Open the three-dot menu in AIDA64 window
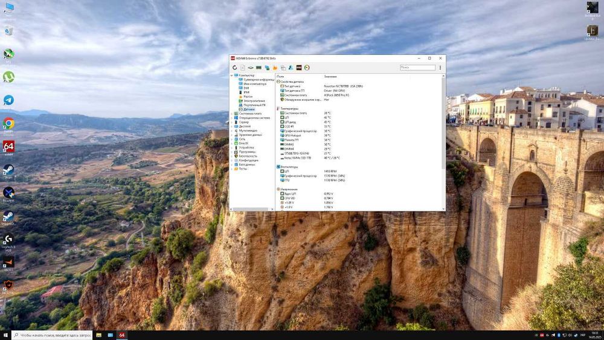 click(440, 68)
